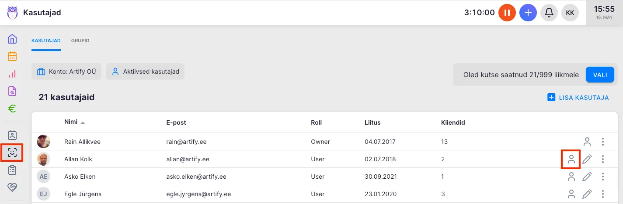Click the LISA KASUTAJA link

pyautogui.click(x=578, y=98)
